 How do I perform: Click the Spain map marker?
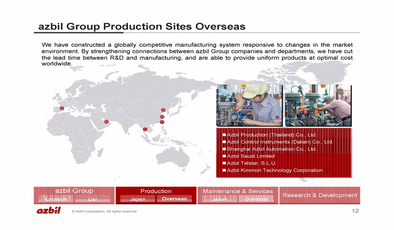[62, 108]
